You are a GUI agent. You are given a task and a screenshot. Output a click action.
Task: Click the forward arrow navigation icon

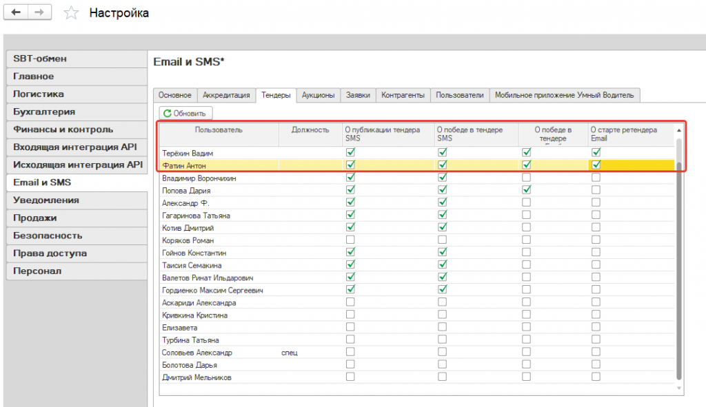point(39,12)
